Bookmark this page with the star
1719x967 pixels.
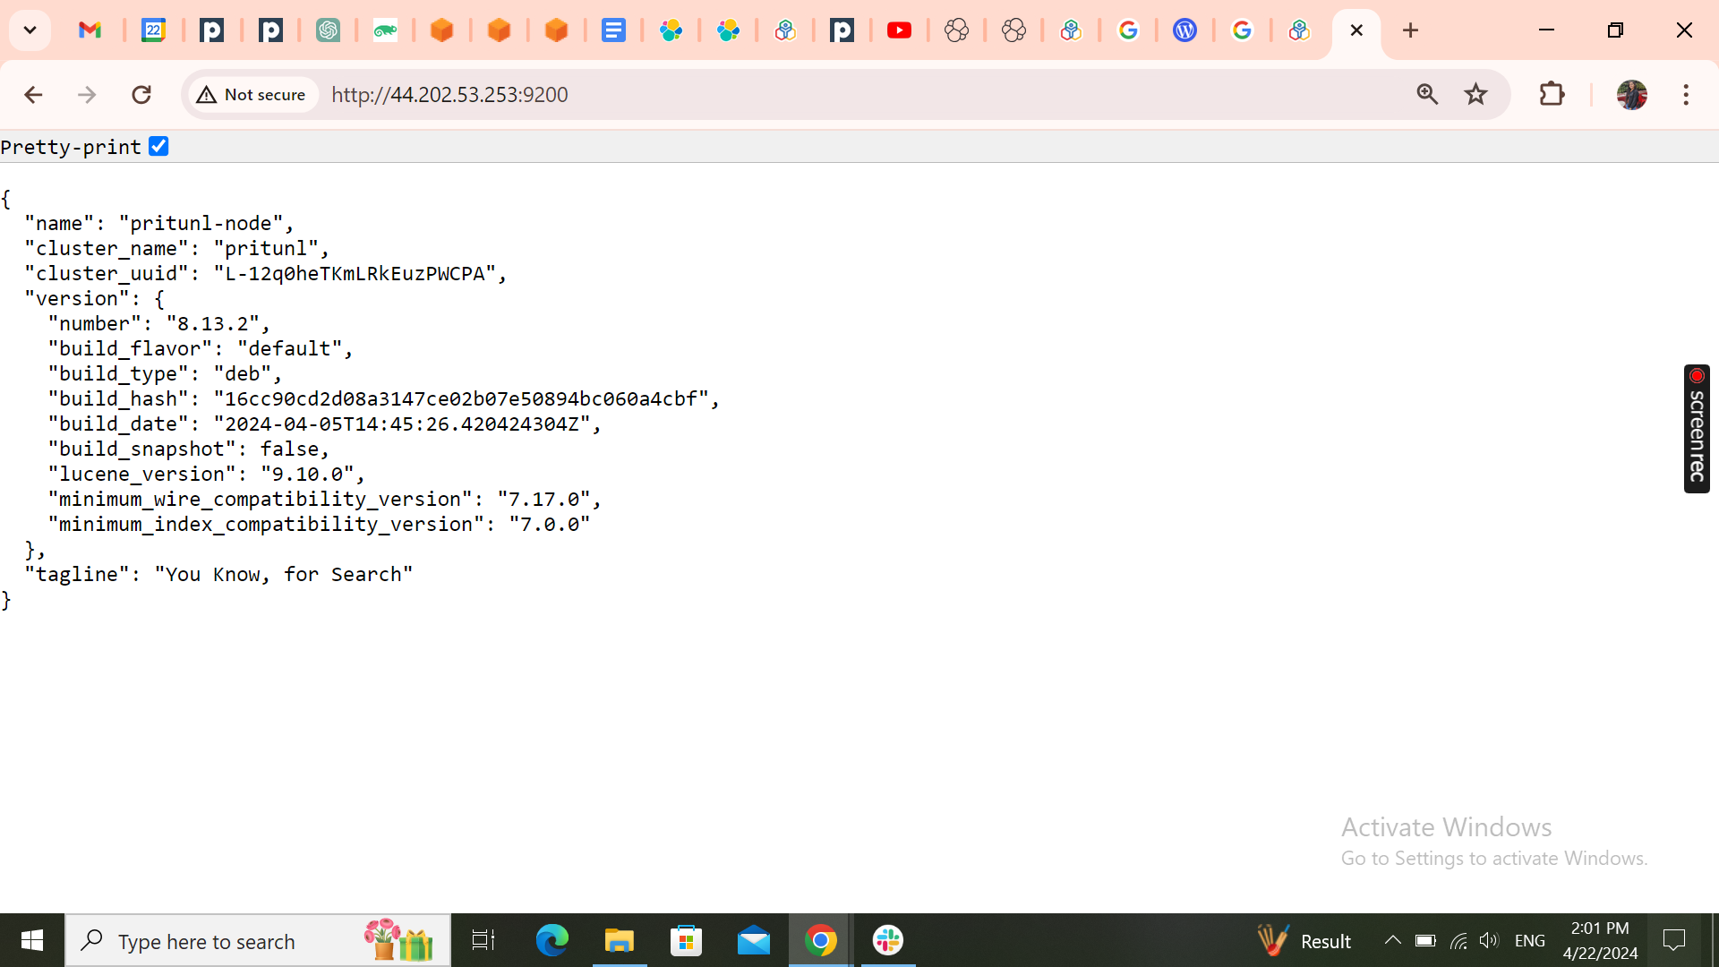click(1475, 94)
